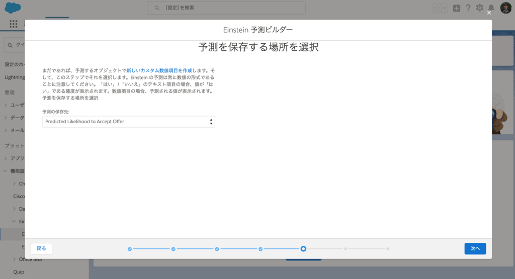Select the current fifth progress step
This screenshot has height=279, width=515.
click(303, 249)
